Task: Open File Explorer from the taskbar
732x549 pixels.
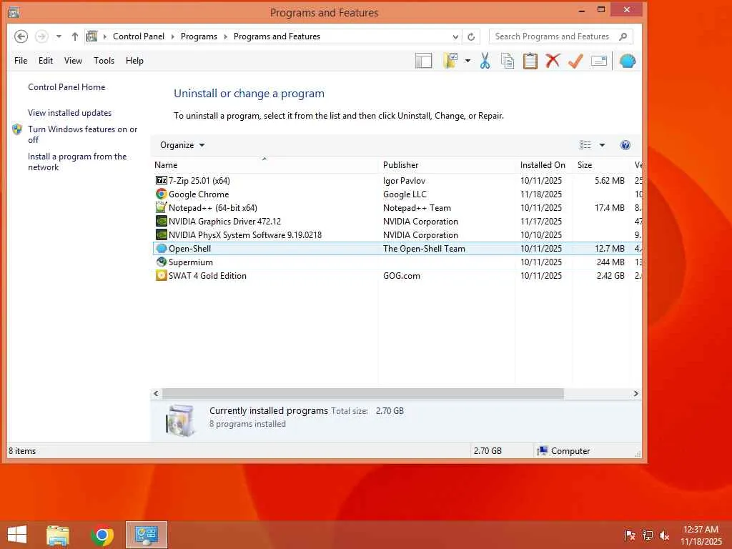Action: 58,535
